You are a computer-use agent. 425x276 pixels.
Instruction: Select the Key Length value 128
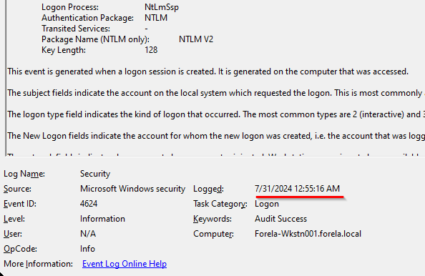(x=151, y=50)
